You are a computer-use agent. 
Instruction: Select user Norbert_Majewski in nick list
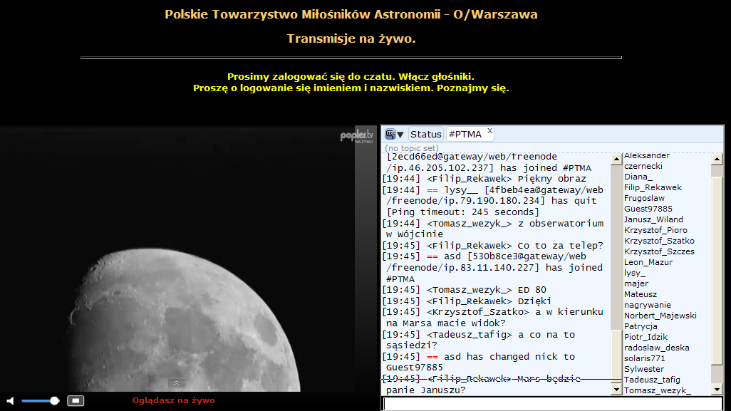tap(660, 316)
